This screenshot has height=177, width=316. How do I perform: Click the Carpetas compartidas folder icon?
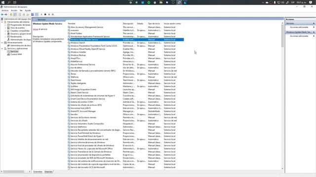click(x=8, y=30)
